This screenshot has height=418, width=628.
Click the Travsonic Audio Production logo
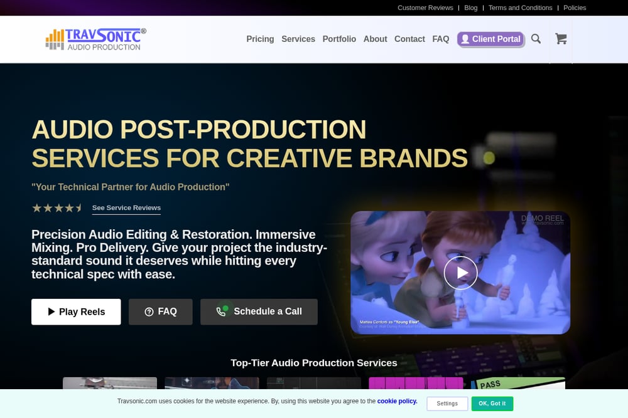coord(95,39)
